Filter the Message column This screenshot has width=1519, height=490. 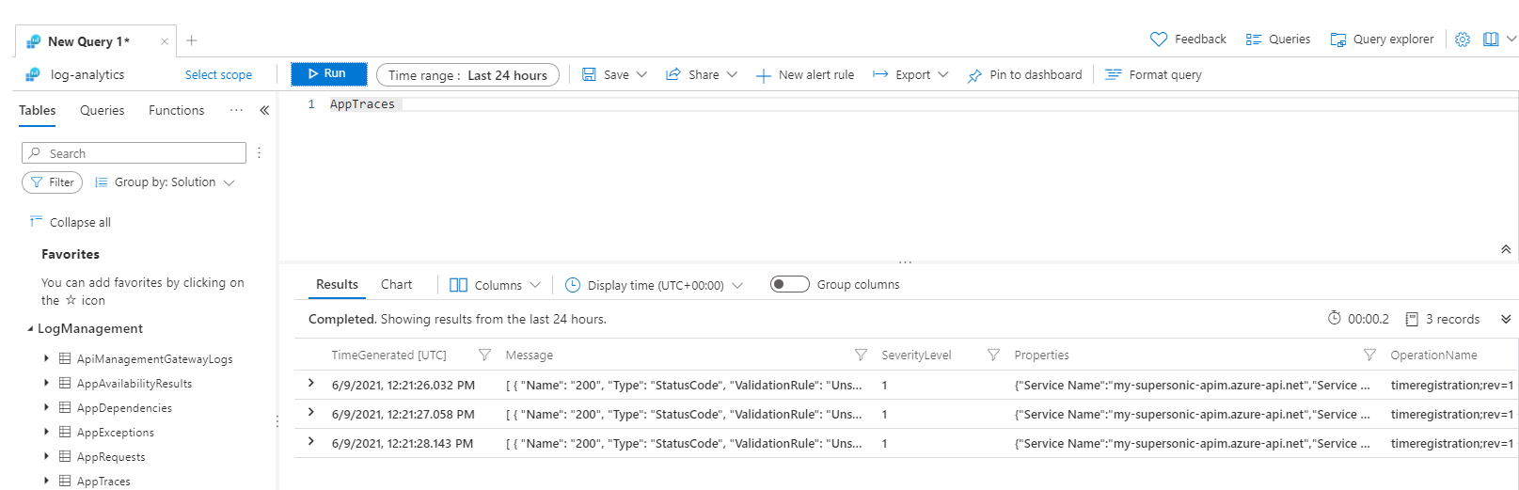pos(860,355)
